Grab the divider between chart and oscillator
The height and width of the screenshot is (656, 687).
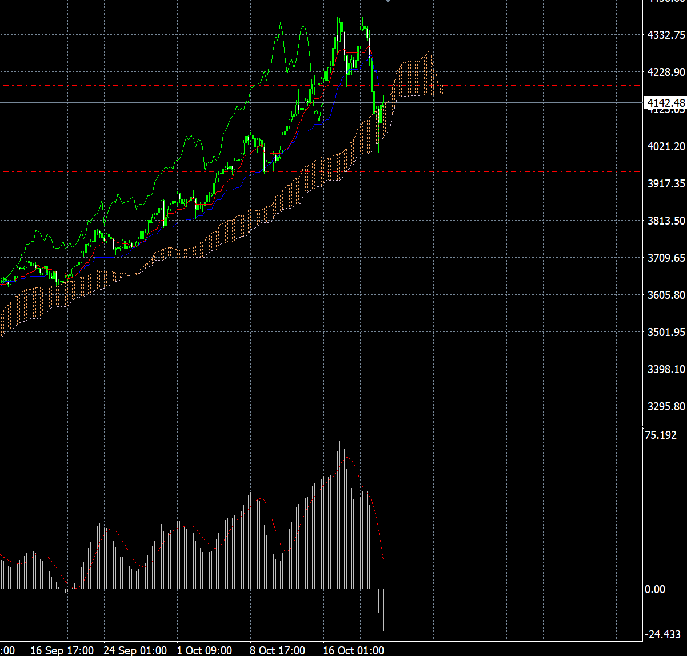coord(343,426)
